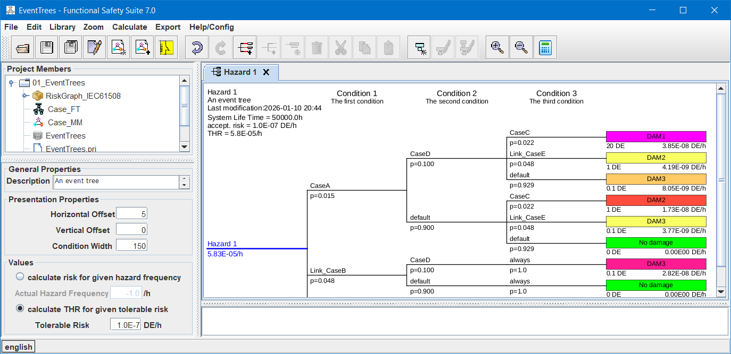
Task: Click the Hazard 1 root event link
Action: coord(222,244)
